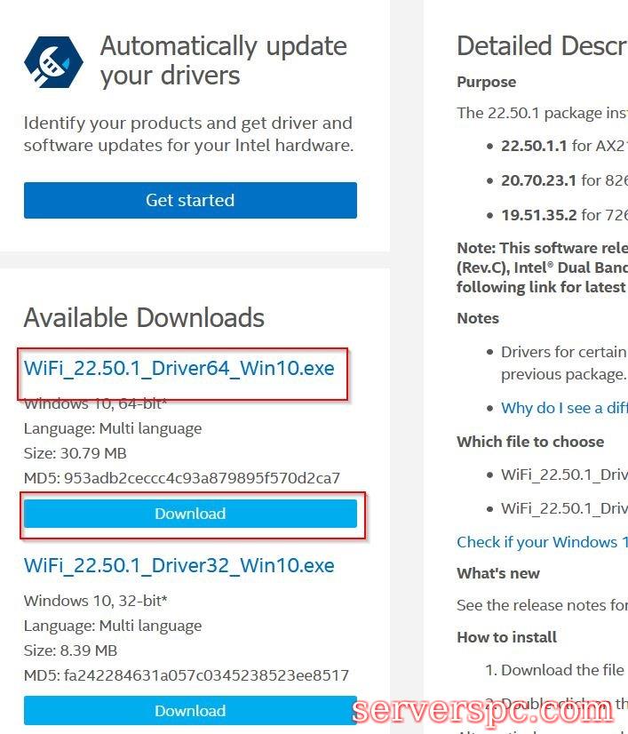Click the 'Size: 30.79 MB' text
The image size is (628, 734).
[76, 453]
